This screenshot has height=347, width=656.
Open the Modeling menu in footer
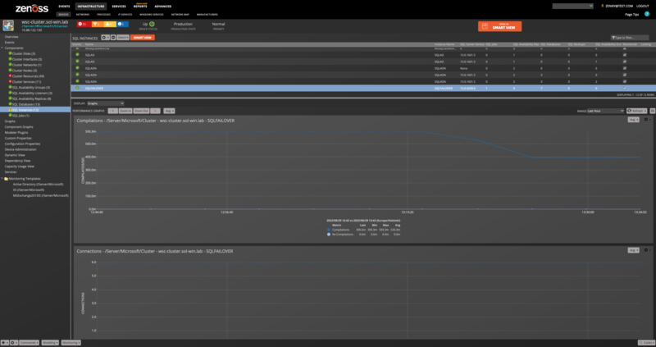[x=50, y=342]
